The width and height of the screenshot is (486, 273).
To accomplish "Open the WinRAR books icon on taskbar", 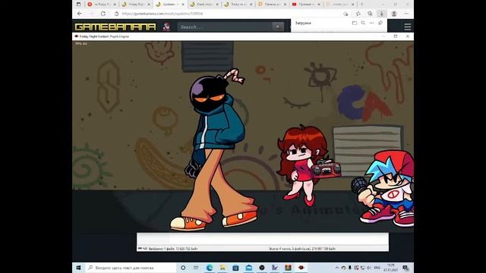I will tap(288, 268).
